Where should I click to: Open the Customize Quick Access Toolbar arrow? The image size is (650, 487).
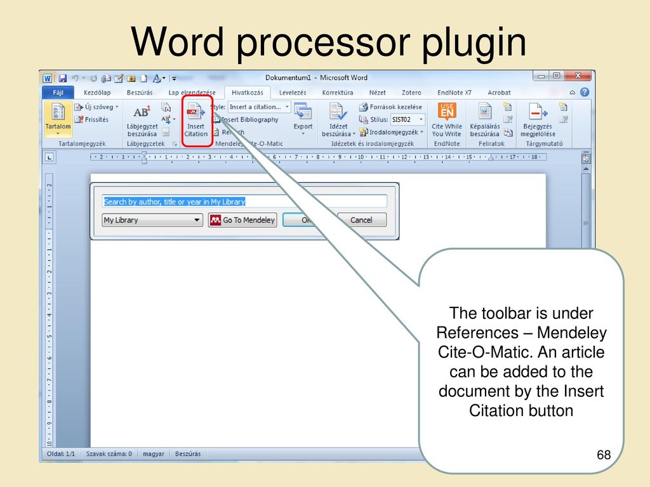[x=174, y=78]
